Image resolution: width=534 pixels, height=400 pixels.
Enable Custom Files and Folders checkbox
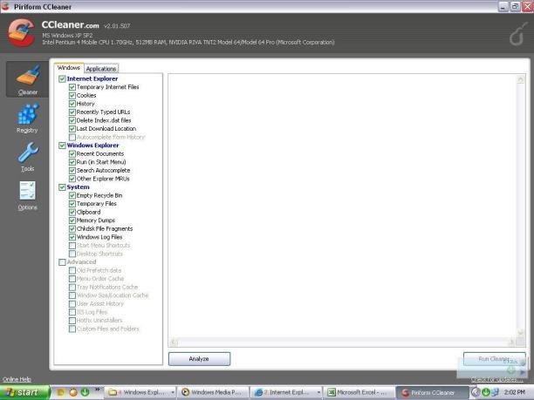72,329
